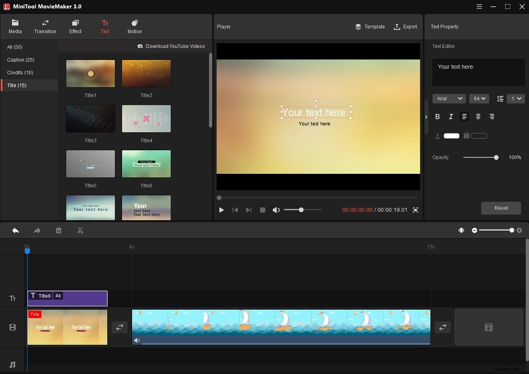
Task: Open the line spacing icon
Action: (500, 98)
